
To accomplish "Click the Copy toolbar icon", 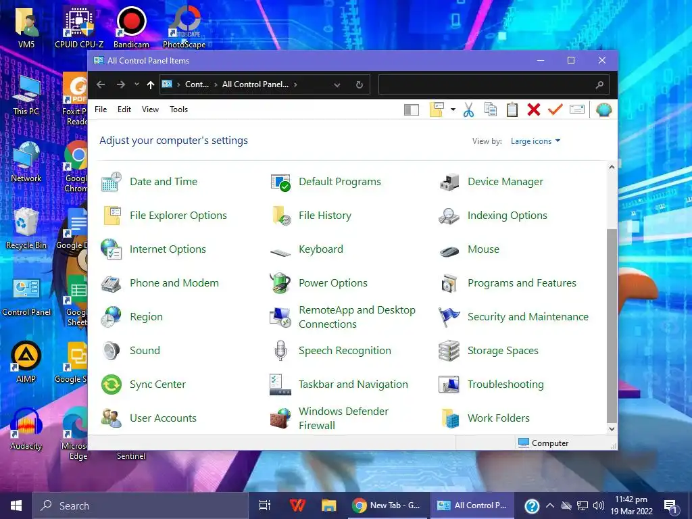I will pos(491,109).
